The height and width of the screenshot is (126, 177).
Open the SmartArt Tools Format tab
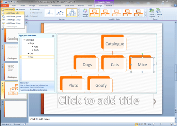109,5
